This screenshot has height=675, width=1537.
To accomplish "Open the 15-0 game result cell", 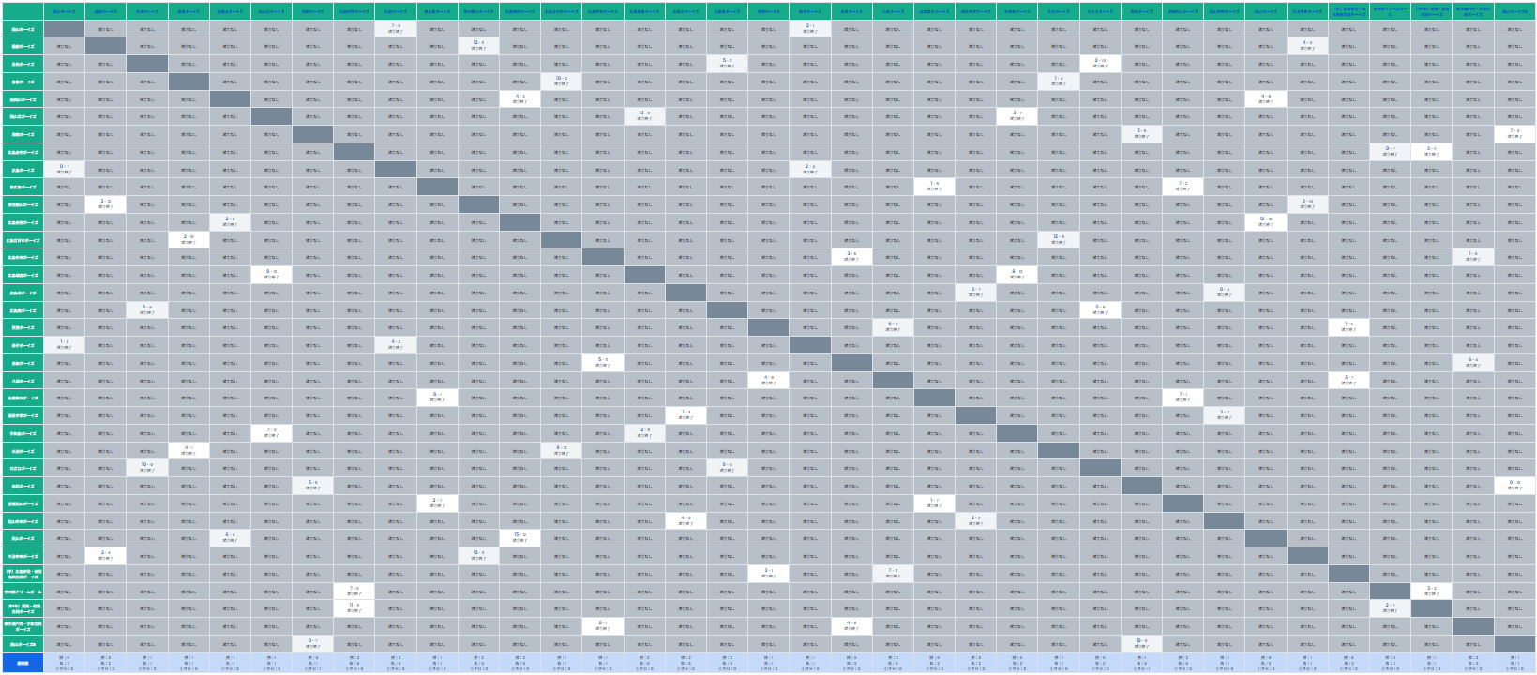I will [520, 538].
